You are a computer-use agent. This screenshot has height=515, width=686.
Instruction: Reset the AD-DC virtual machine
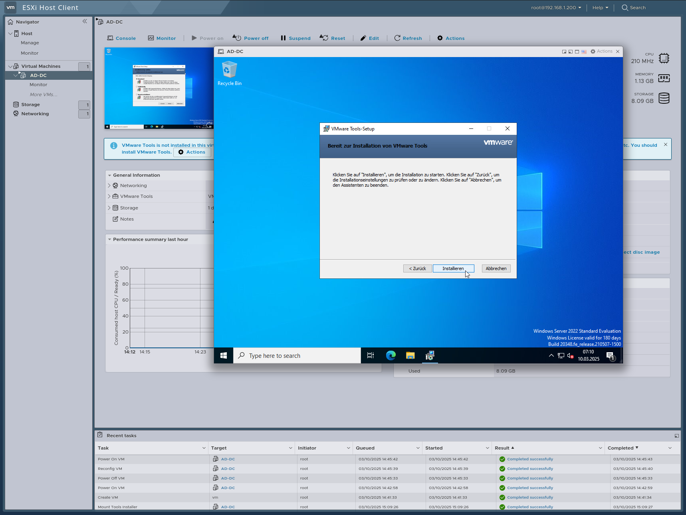(x=333, y=38)
